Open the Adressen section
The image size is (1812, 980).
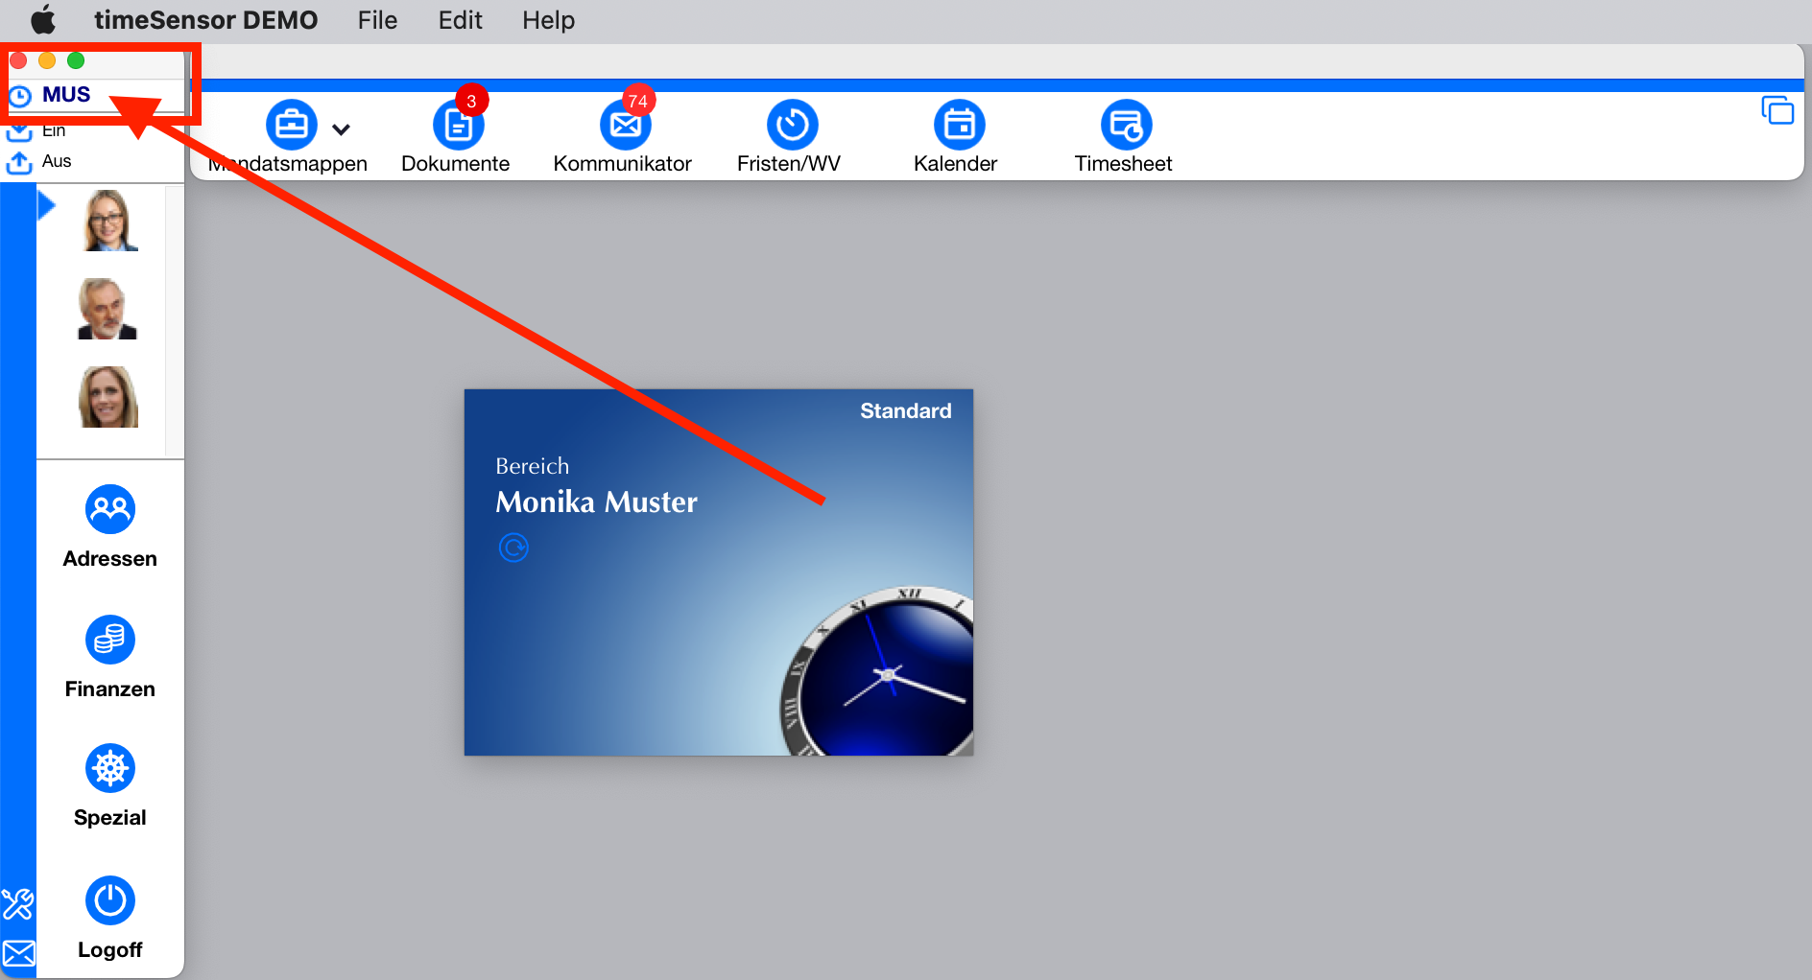(x=110, y=527)
